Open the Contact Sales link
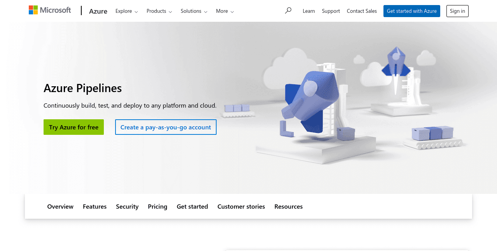 pyautogui.click(x=362, y=11)
